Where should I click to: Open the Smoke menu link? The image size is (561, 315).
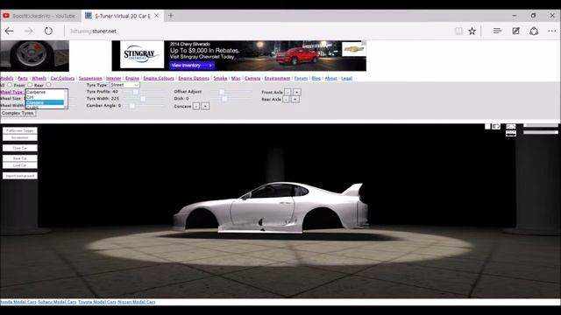tap(220, 78)
